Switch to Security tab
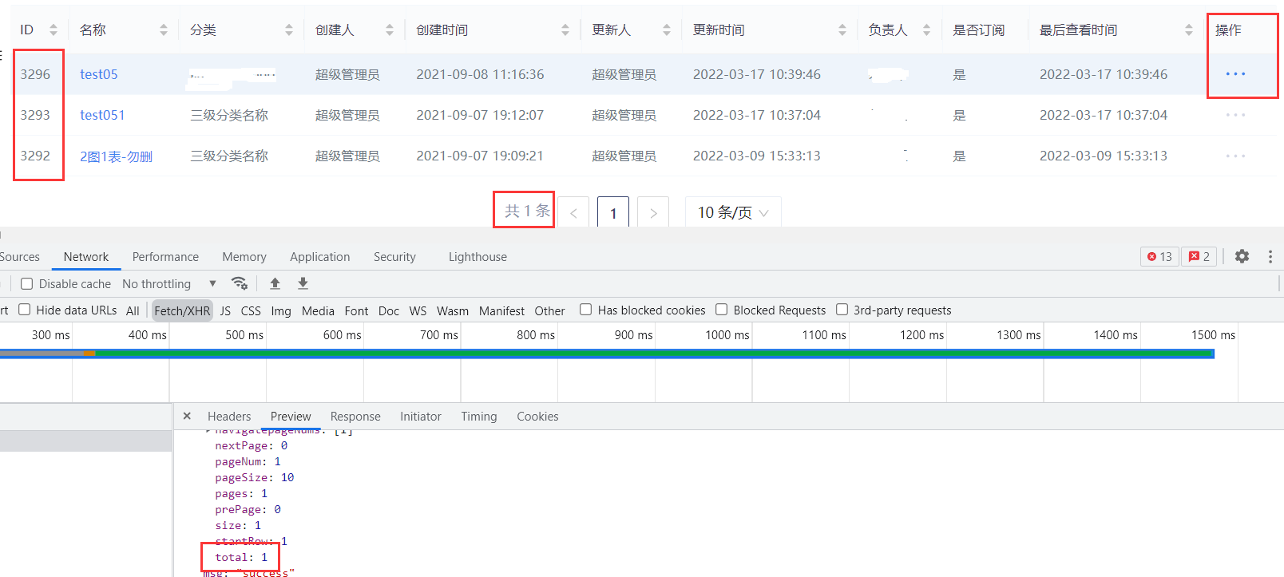1284x577 pixels. click(394, 257)
